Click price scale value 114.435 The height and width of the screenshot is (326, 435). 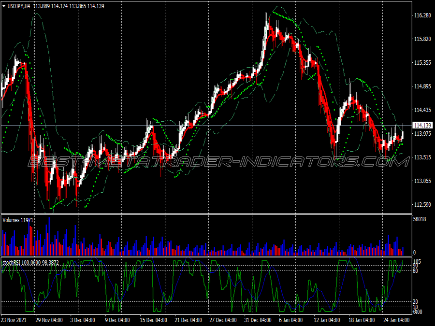(x=422, y=110)
